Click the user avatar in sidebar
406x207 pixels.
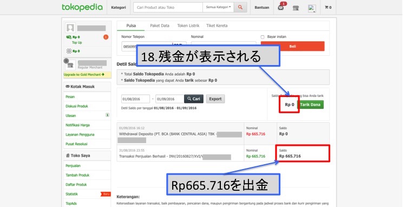70,28
